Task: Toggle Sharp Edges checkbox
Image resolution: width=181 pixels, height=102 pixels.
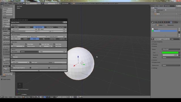Action: 26,44
